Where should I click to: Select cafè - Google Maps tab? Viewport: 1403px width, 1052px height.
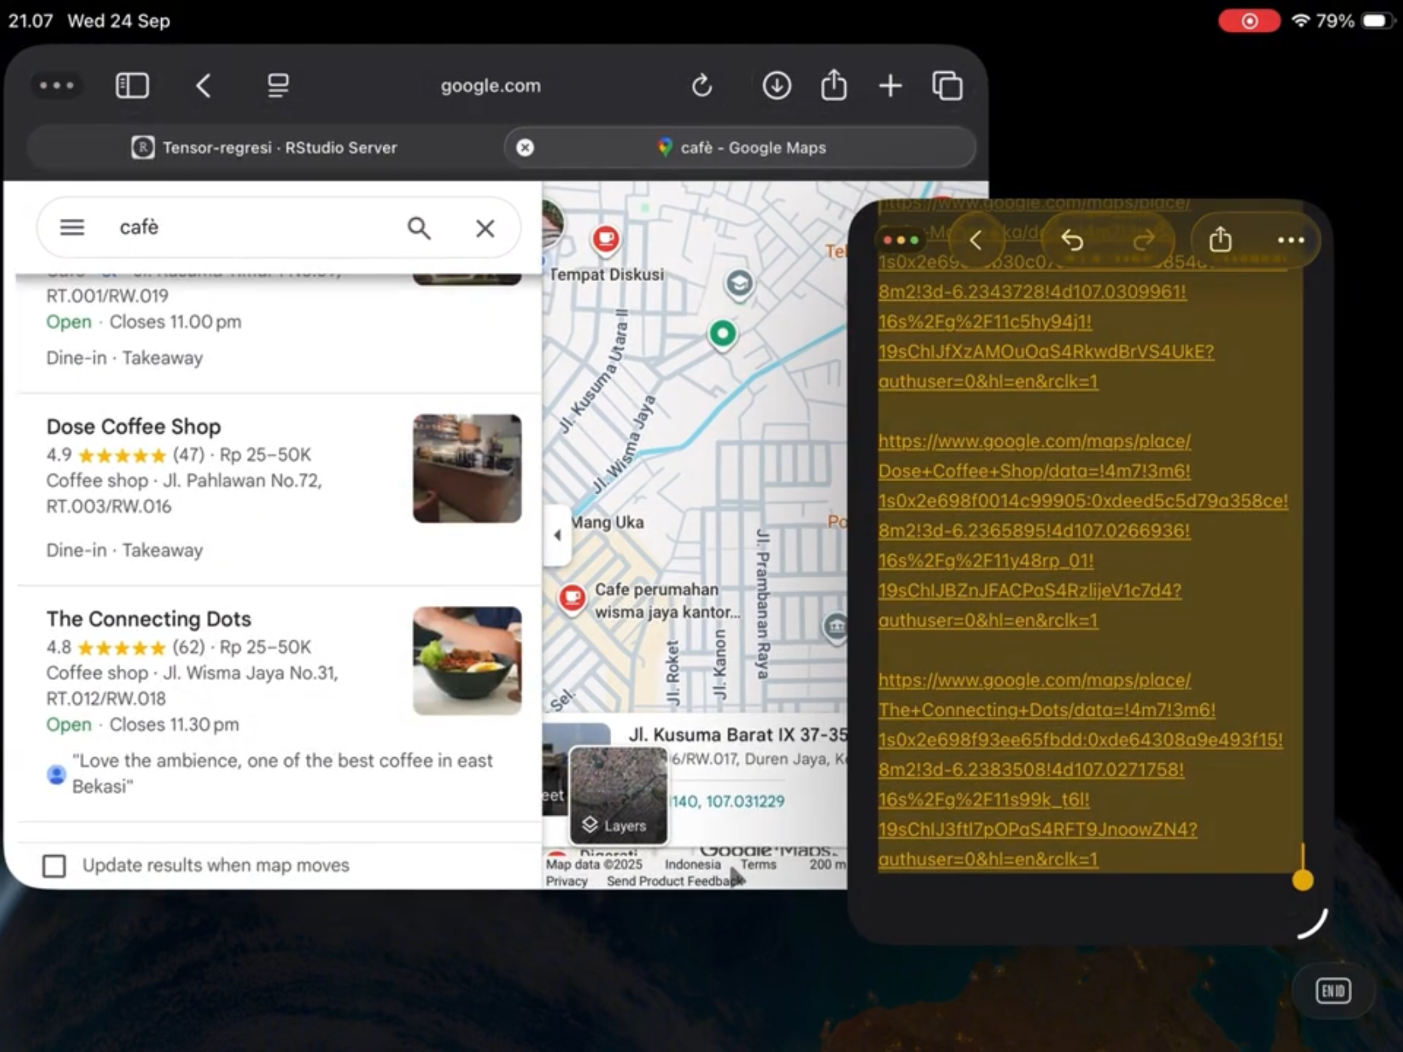tap(752, 147)
